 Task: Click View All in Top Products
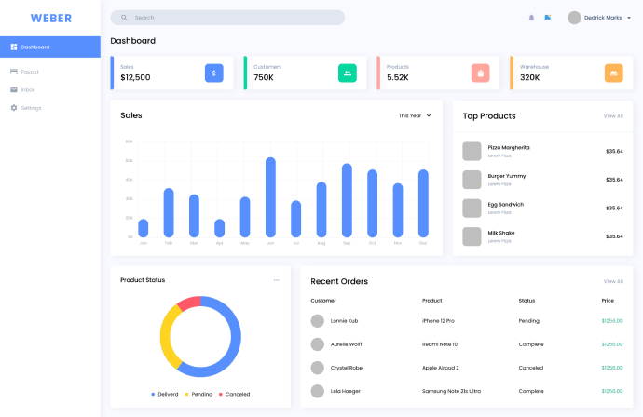point(613,116)
